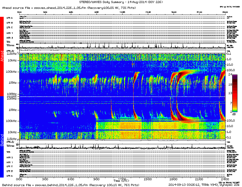Click the 12:00 tick on top time axis
The height and width of the screenshot is (187, 242).
pos(122,12)
